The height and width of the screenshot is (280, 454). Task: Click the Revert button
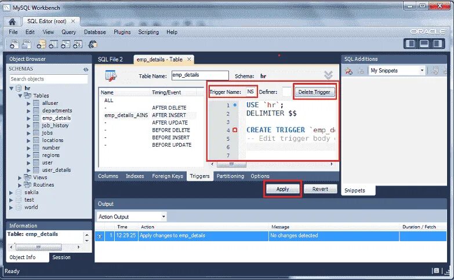[320, 189]
